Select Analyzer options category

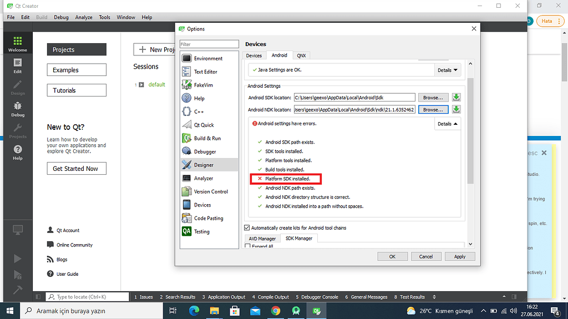(209, 178)
